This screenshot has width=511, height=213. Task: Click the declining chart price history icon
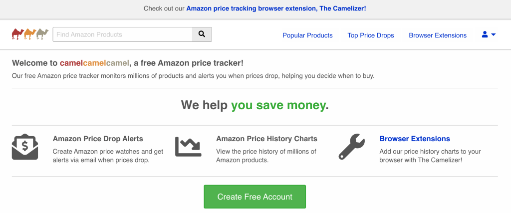[x=188, y=147]
